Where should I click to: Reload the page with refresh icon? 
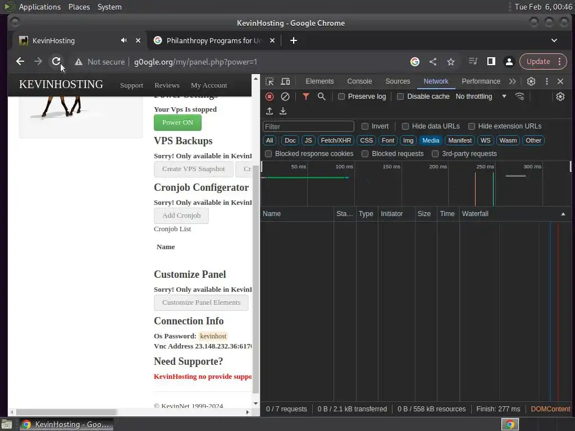tap(56, 62)
